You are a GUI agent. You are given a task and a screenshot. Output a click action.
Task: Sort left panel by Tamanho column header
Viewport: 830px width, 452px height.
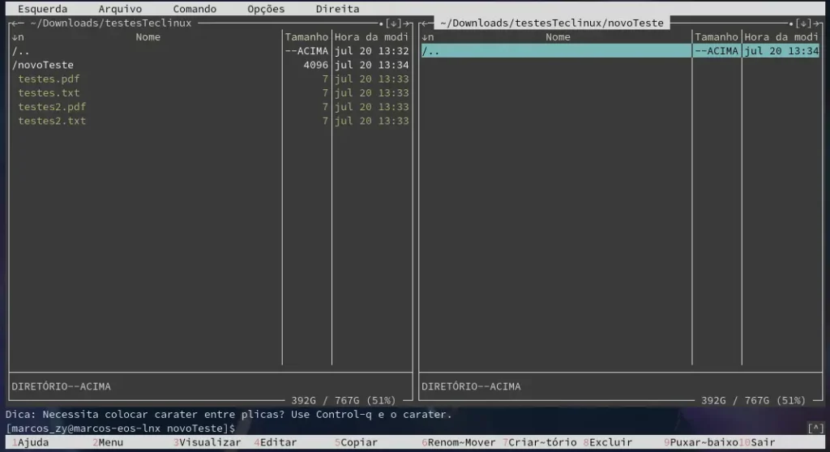pyautogui.click(x=306, y=37)
